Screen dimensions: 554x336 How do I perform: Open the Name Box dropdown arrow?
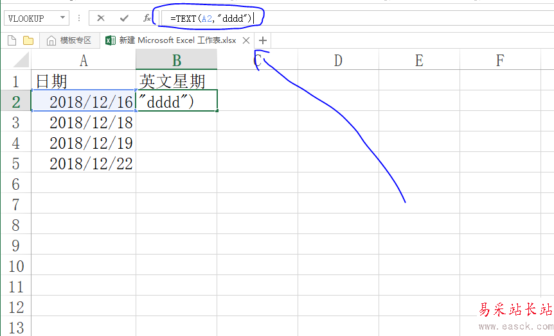point(62,17)
